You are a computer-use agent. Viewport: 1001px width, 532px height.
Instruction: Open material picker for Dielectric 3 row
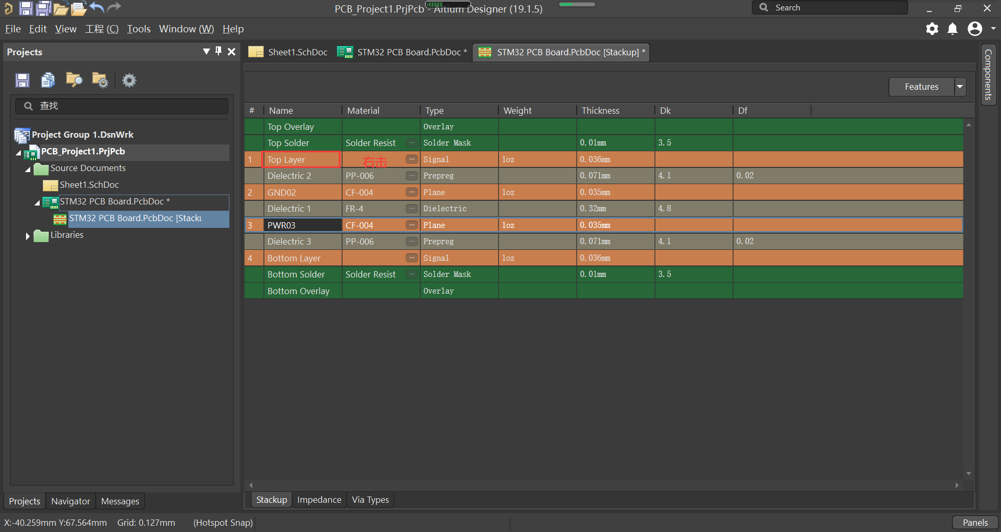(x=412, y=241)
